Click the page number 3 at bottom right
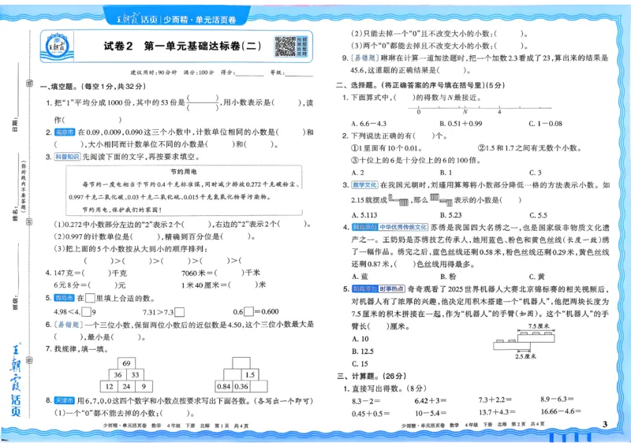This screenshot has width=631, height=446. 605,424
